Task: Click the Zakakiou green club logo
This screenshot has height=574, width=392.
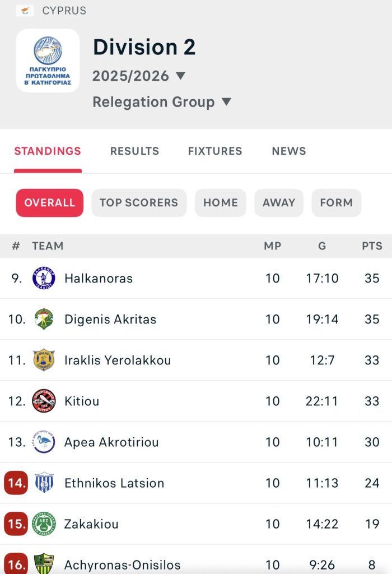Action: click(x=44, y=524)
